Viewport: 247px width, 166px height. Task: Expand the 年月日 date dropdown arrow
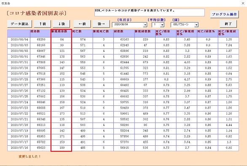tap(145, 25)
